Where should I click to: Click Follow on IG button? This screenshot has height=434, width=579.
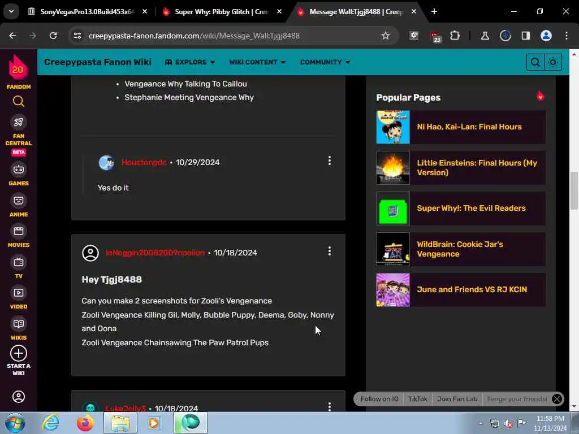coord(379,399)
